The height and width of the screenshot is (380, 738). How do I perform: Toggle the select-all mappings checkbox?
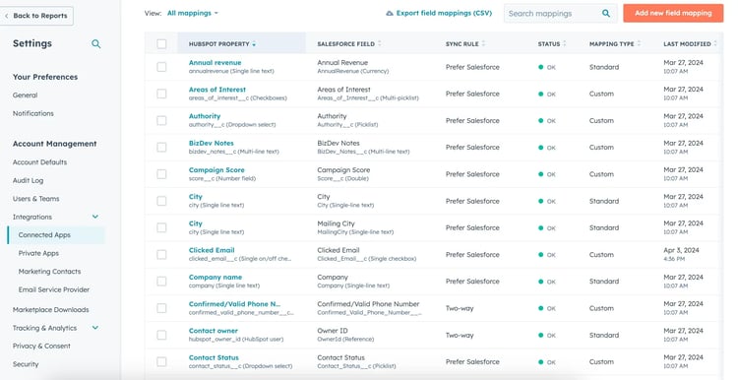[161, 43]
